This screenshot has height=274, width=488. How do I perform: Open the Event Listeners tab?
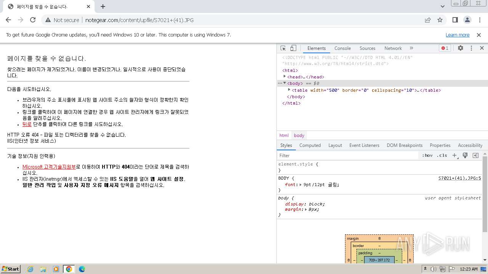coord(364,145)
